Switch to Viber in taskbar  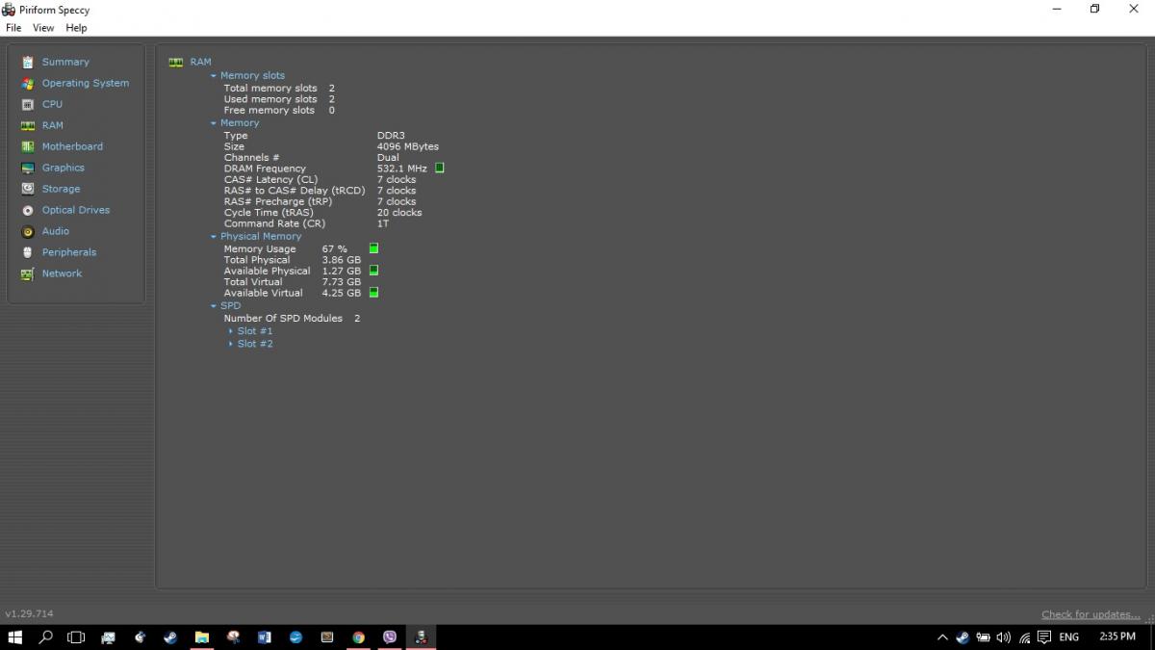coord(390,637)
